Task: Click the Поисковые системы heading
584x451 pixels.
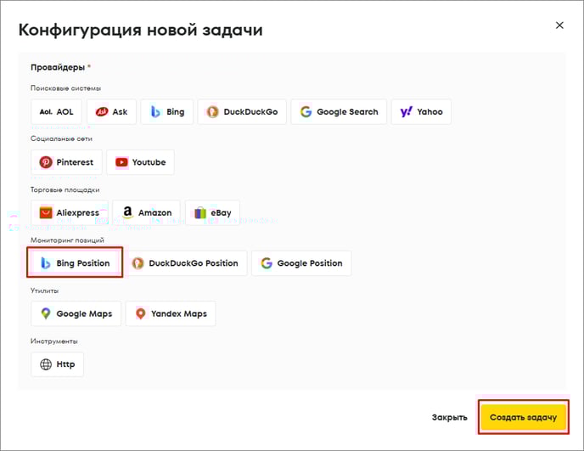Action: 65,88
